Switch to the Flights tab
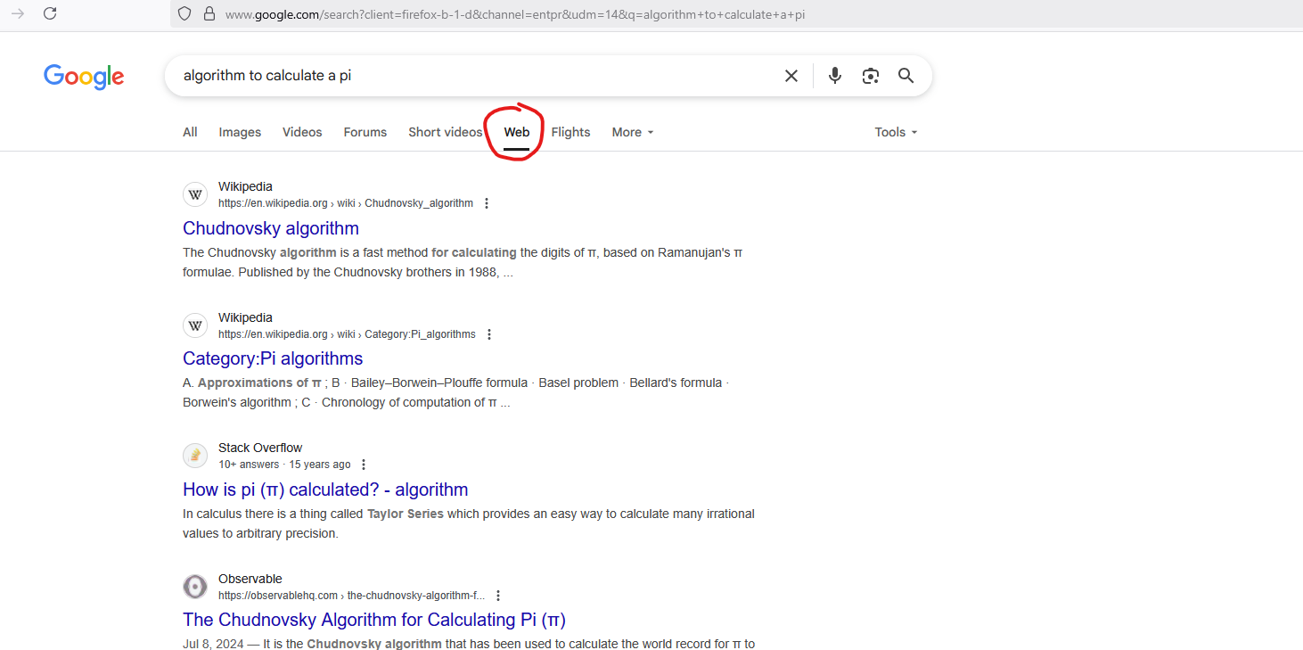 coord(570,132)
